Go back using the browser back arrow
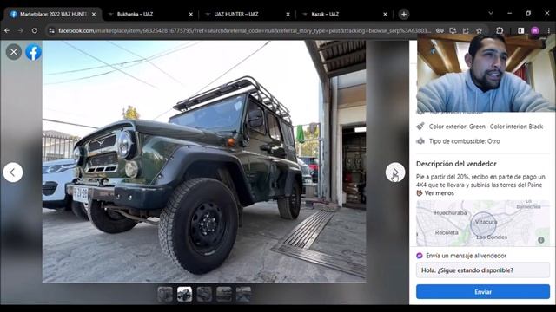This screenshot has height=312, width=556. 7,31
